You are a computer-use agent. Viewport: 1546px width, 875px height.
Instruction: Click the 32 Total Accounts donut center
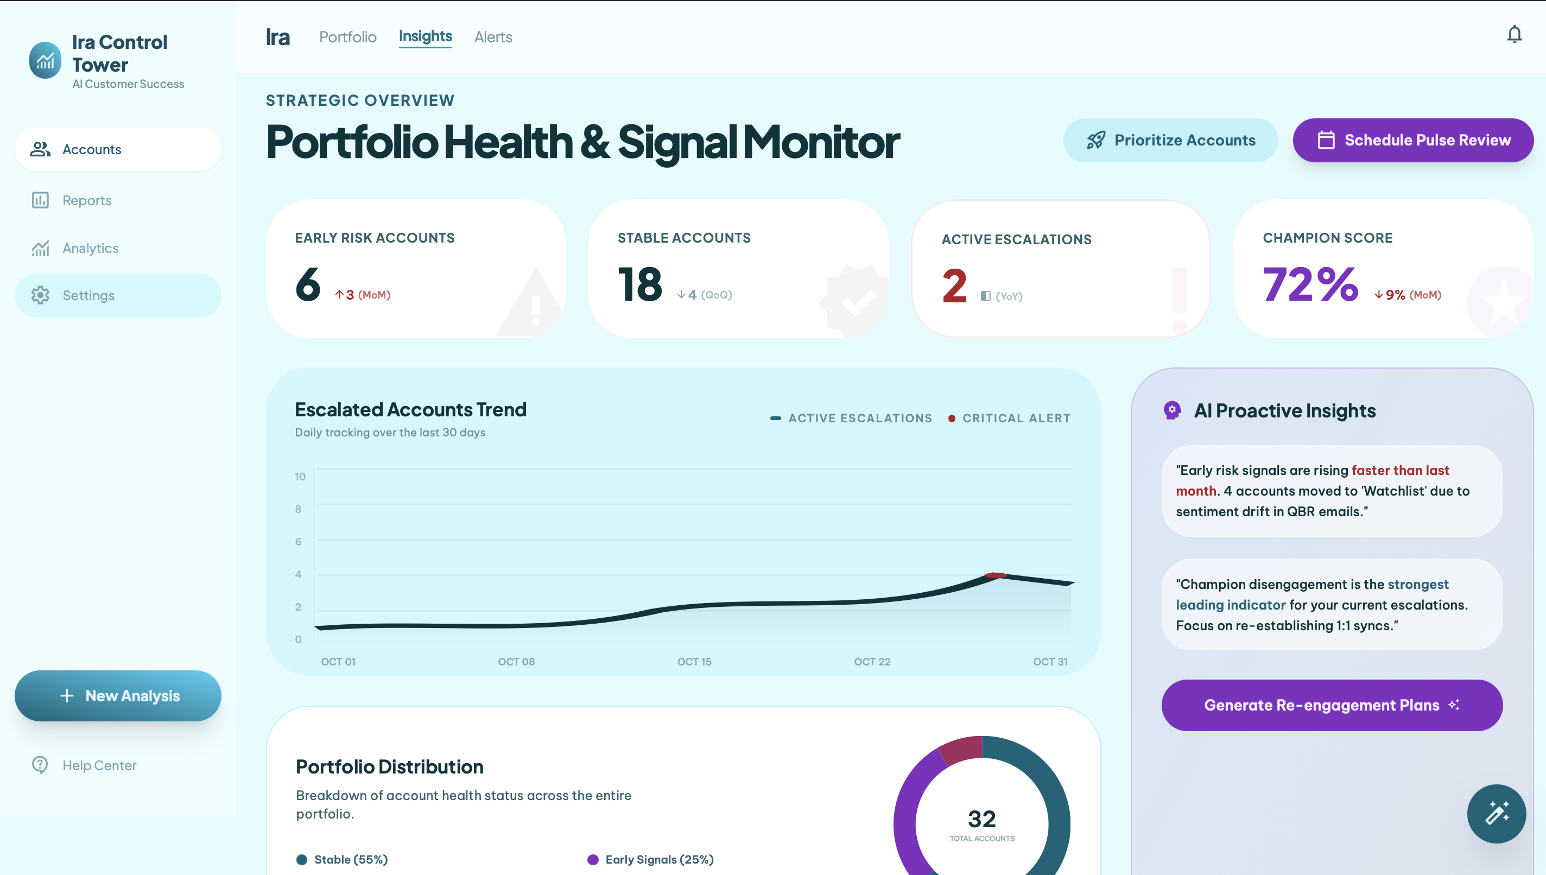coord(982,825)
